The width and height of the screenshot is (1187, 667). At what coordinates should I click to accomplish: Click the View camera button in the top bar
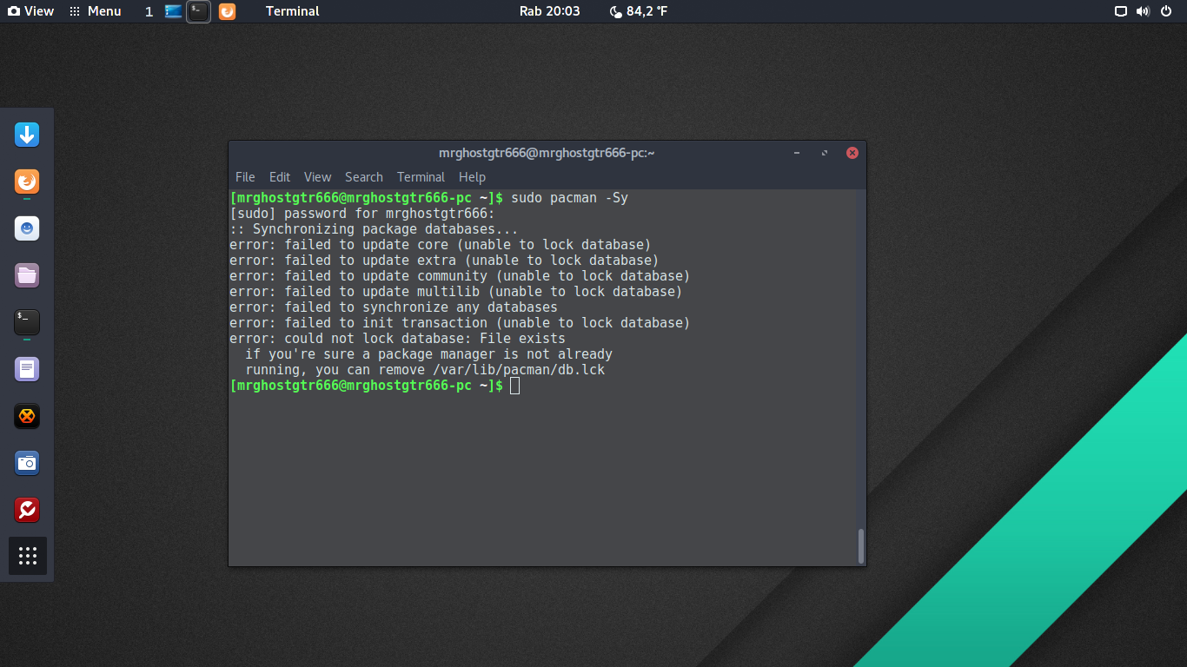[x=30, y=11]
